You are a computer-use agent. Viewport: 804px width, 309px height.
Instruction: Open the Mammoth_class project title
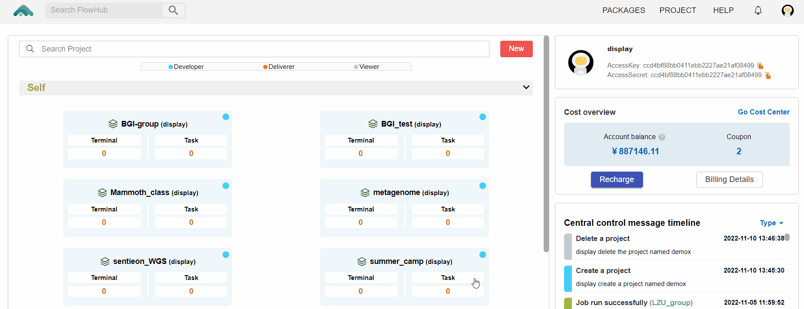(154, 192)
